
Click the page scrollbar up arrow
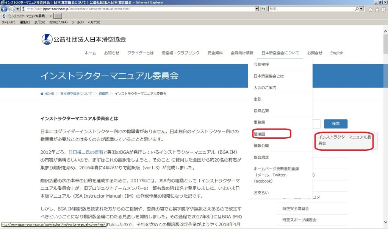tap(385, 31)
